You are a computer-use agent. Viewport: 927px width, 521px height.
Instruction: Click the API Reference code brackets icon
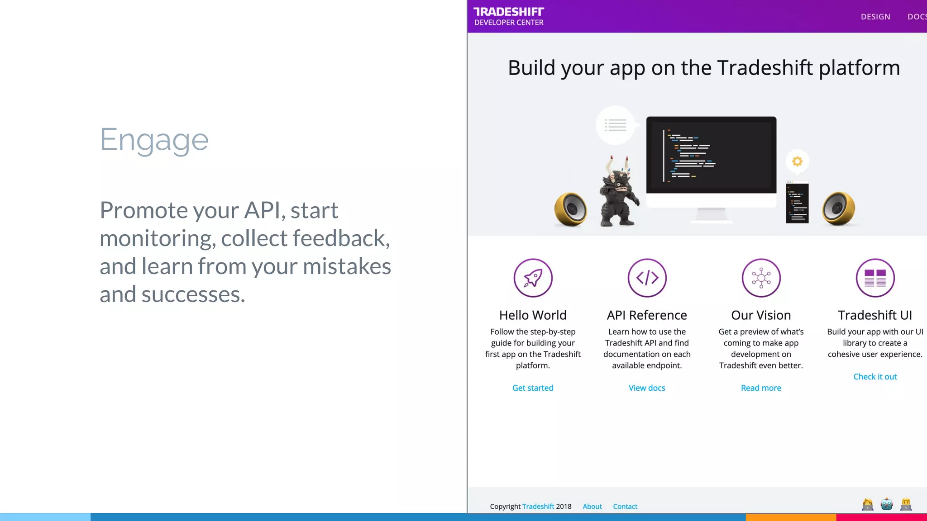coord(647,278)
